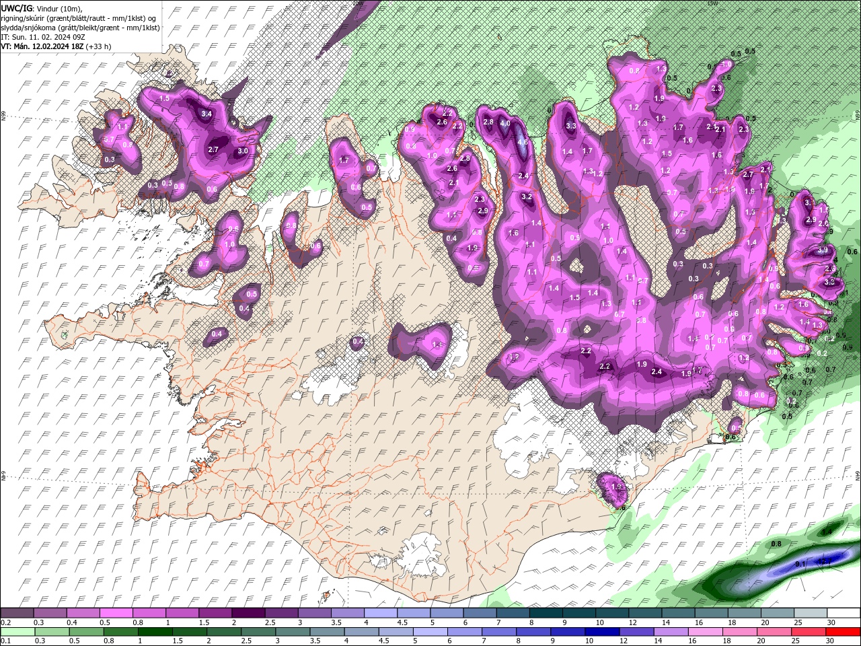Screen dimensions: 861x646
Task: Choose the snow scale swatch for 2.5–3 mm
Action: tap(281, 613)
